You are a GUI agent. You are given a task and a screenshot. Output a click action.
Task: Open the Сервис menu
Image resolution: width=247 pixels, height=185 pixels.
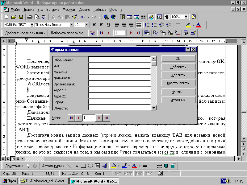84,10
